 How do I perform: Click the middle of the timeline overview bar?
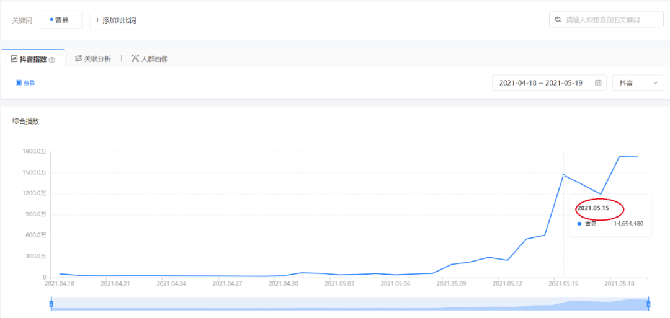point(349,304)
